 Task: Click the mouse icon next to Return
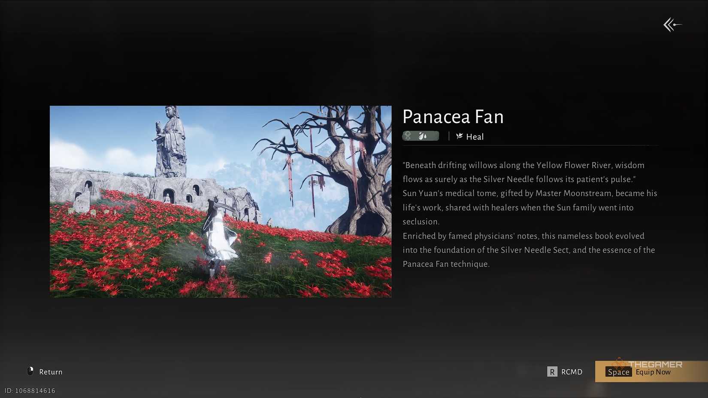(x=30, y=371)
